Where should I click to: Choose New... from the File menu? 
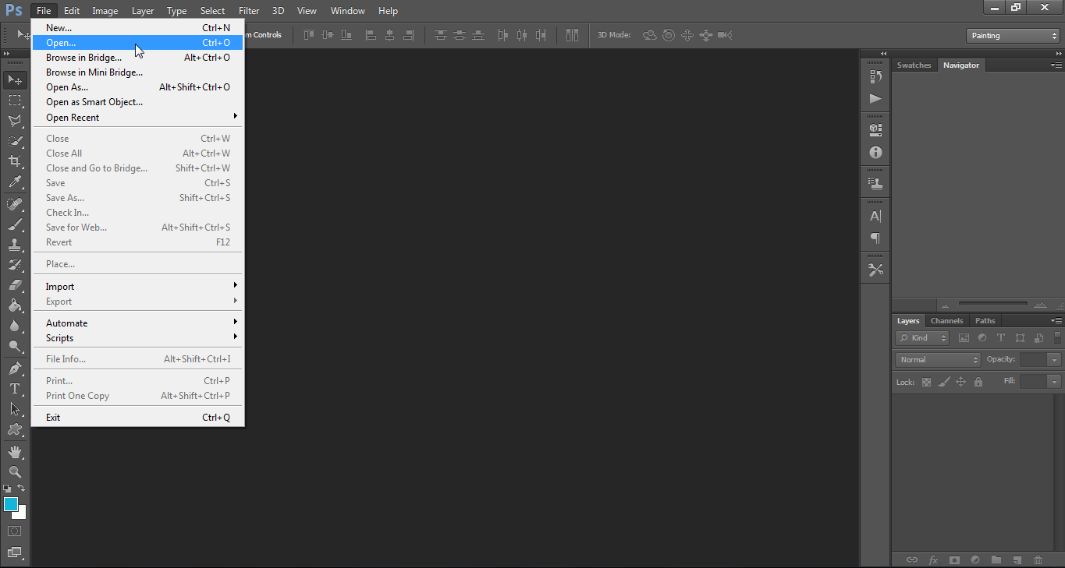137,28
